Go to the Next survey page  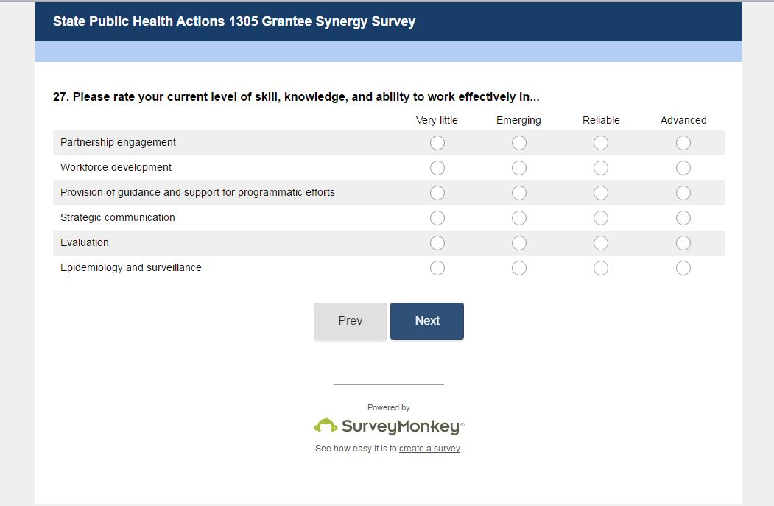point(427,321)
